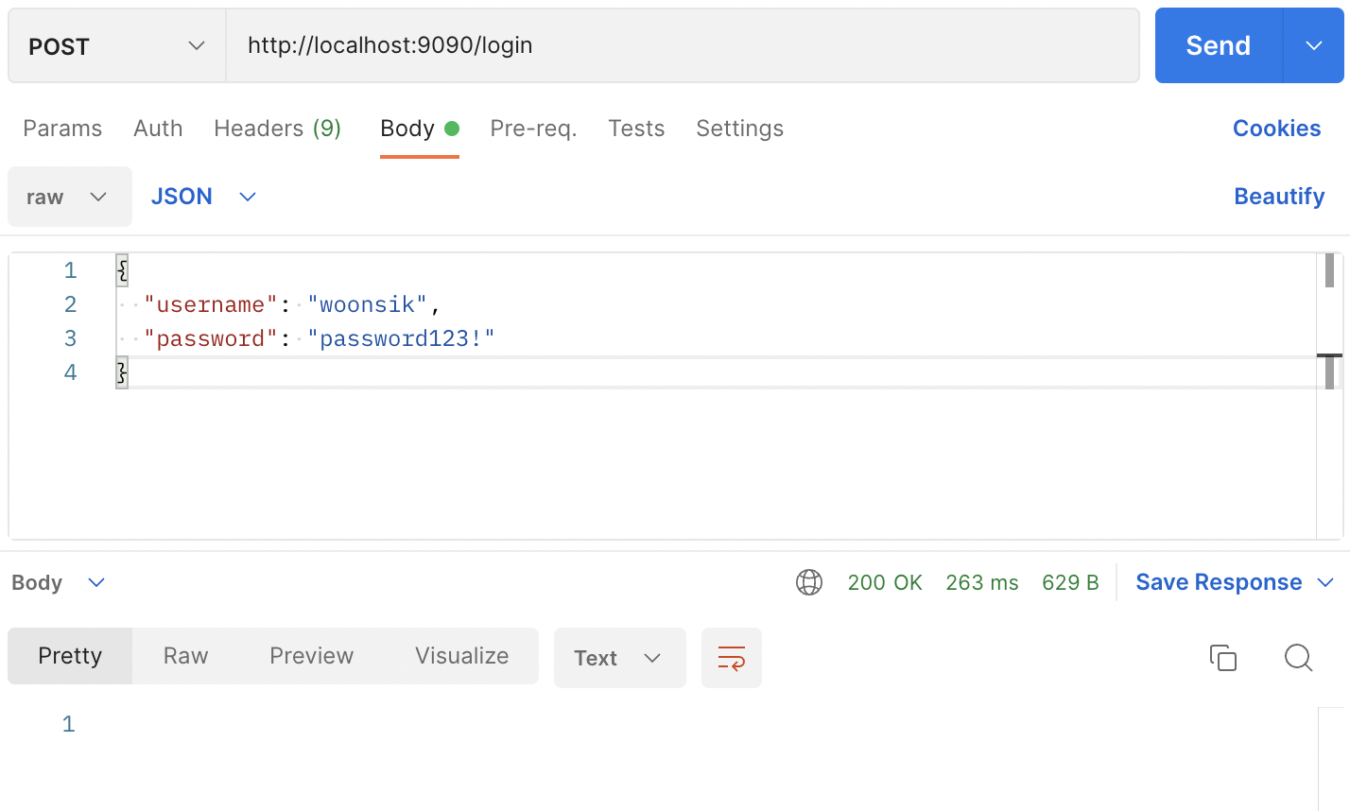Select the Pretty response view
This screenshot has width=1350, height=811.
70,656
